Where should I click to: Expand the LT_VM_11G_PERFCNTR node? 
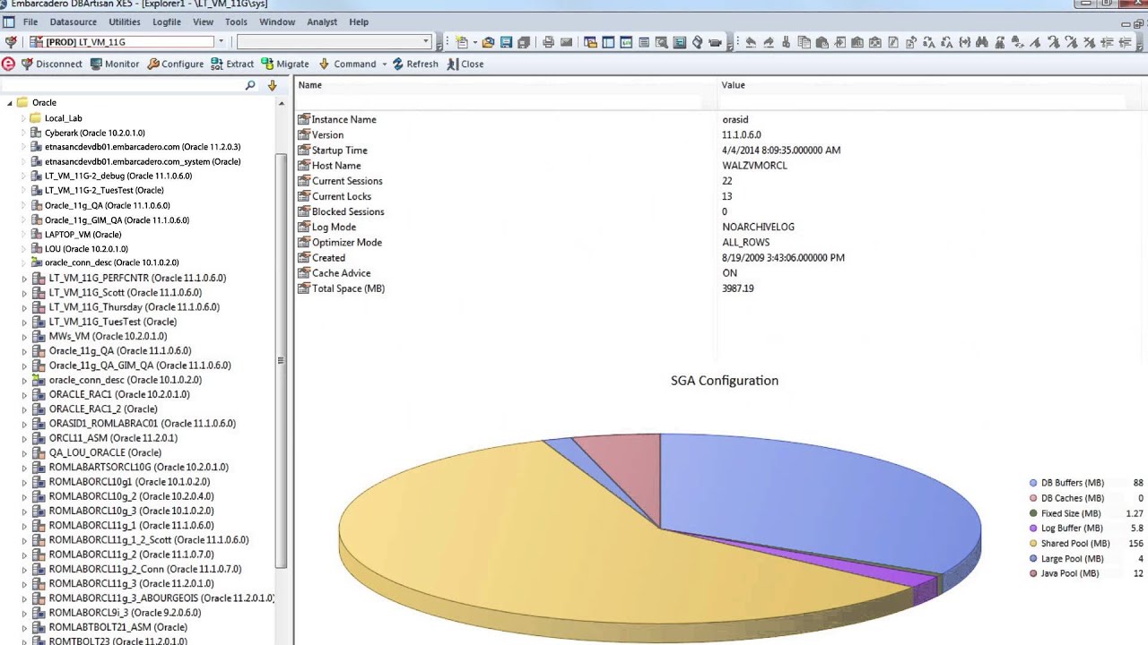(24, 279)
